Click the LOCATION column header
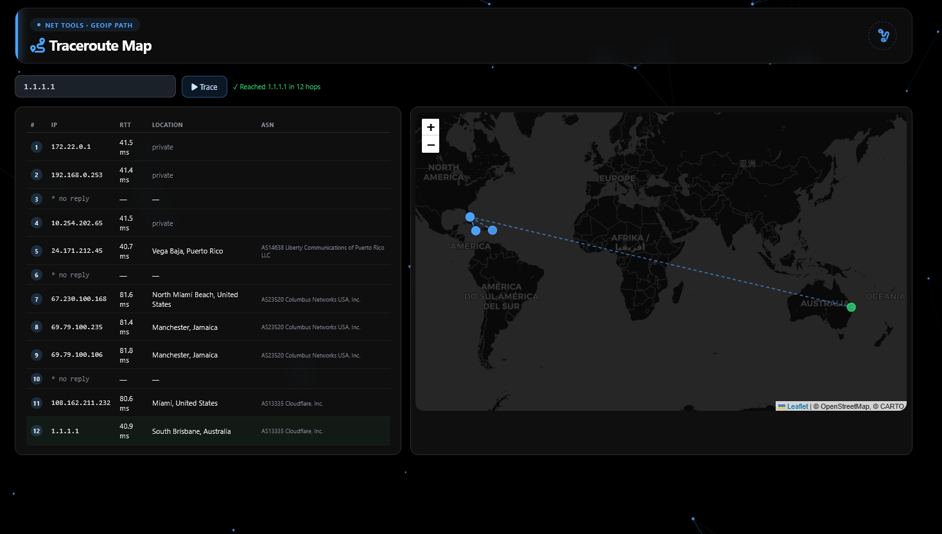 (168, 125)
